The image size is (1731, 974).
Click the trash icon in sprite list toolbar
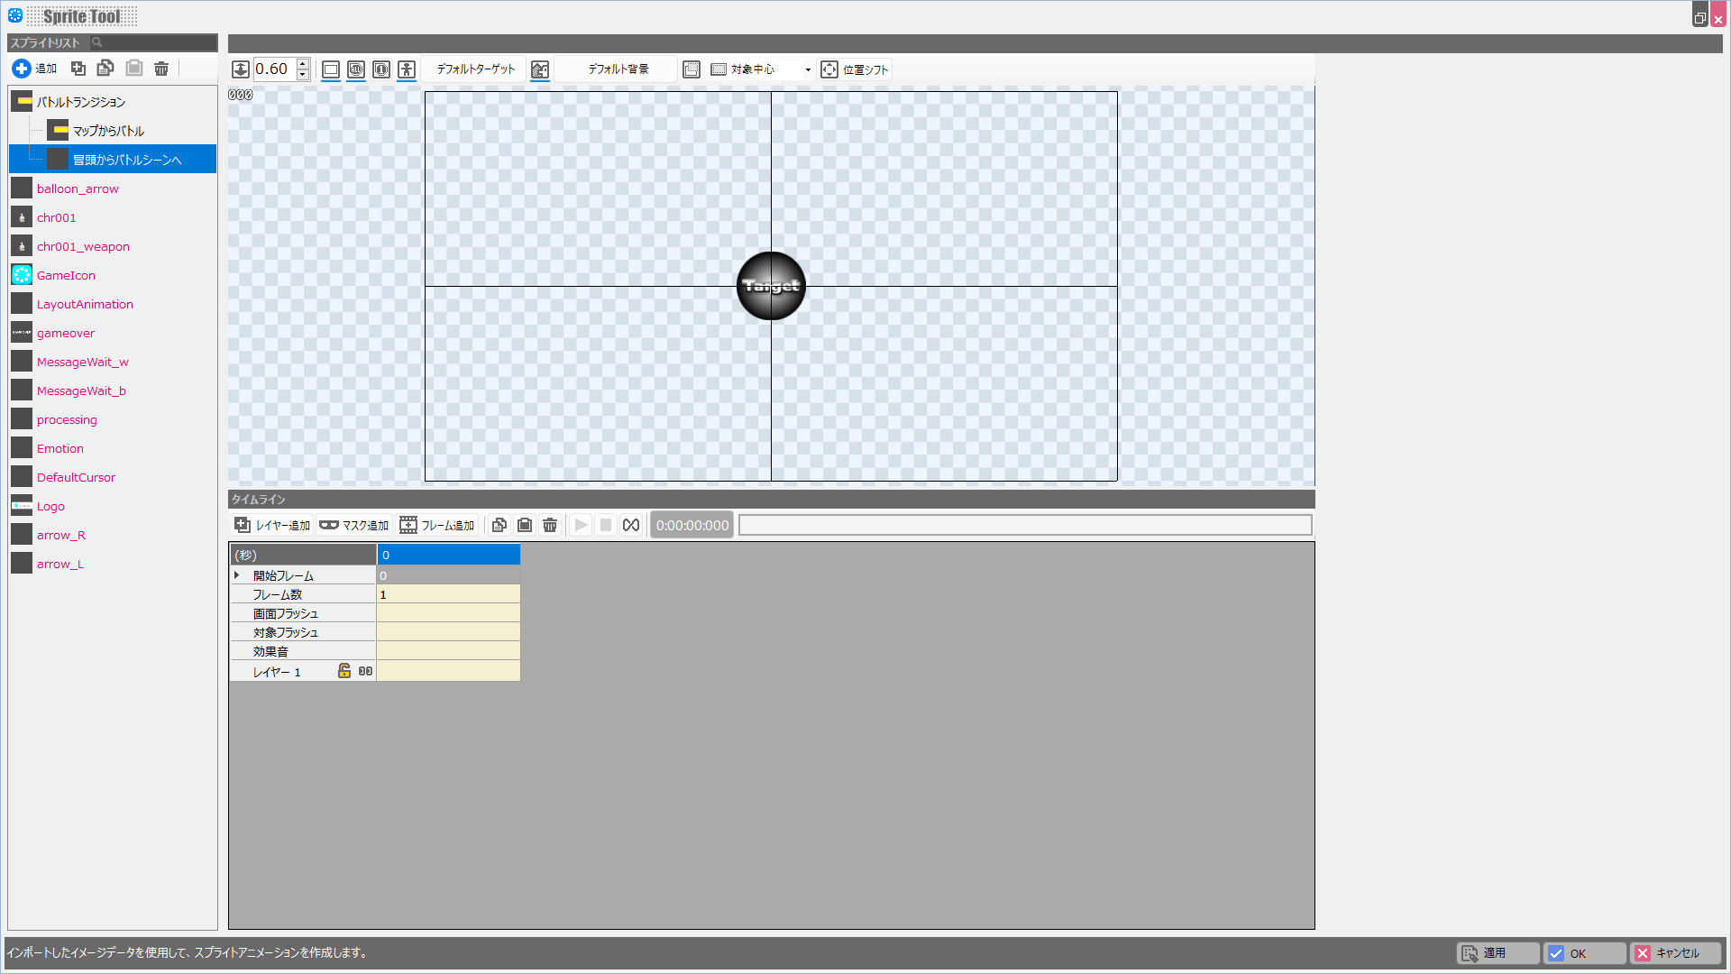[x=161, y=69]
